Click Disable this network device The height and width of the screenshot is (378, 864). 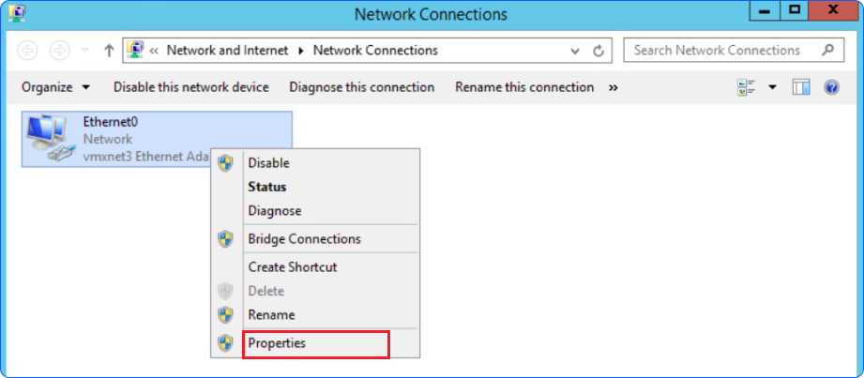point(191,87)
